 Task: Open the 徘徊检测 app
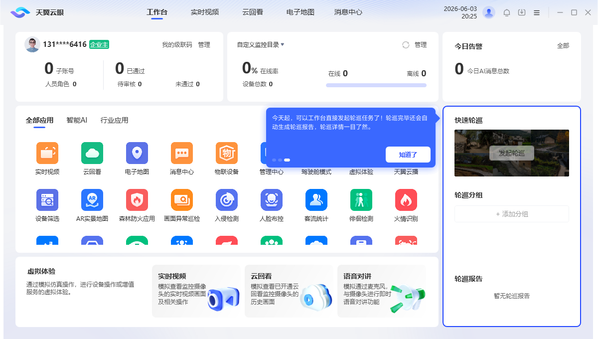click(361, 200)
